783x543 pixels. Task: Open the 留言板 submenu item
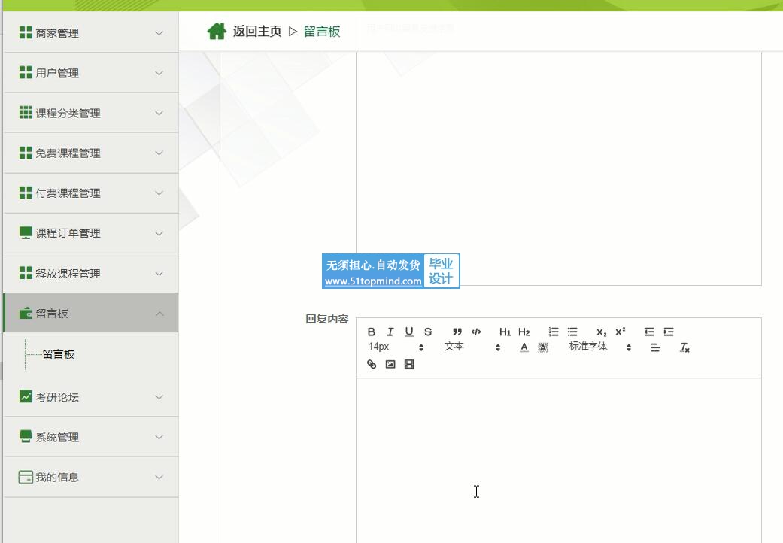tap(59, 354)
